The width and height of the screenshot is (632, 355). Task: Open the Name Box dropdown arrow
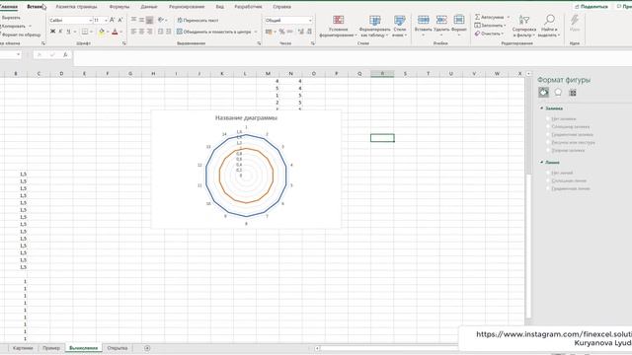pos(18,54)
